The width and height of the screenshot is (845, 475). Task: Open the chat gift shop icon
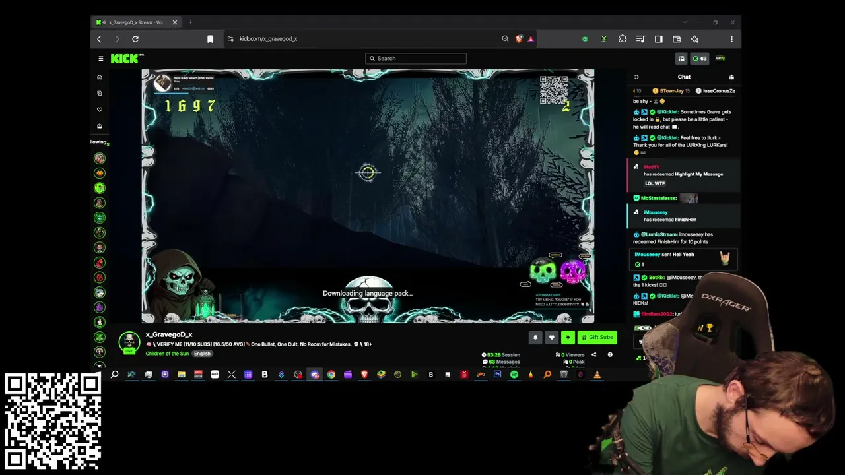point(731,77)
